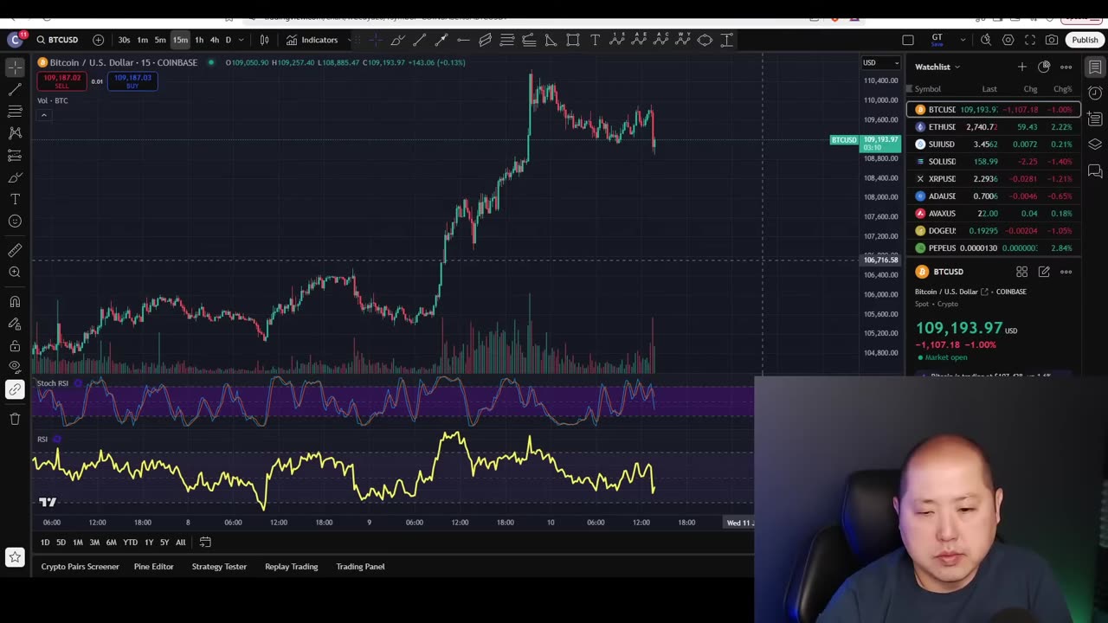Switch to the 4h timeframe
Screen dimensions: 1108x623
[215, 40]
